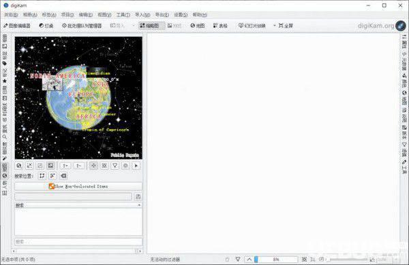Open Timeline (时间线) tab in left sidebar

(x=5, y=112)
